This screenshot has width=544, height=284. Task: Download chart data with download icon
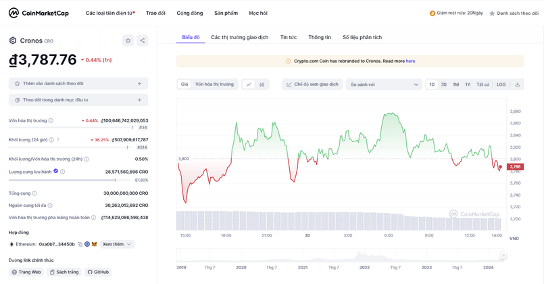517,85
